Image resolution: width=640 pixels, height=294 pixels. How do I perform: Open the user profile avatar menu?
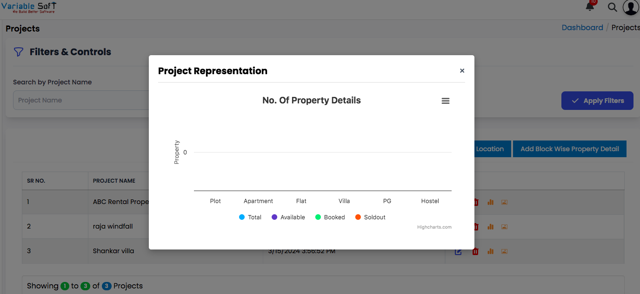pyautogui.click(x=631, y=7)
